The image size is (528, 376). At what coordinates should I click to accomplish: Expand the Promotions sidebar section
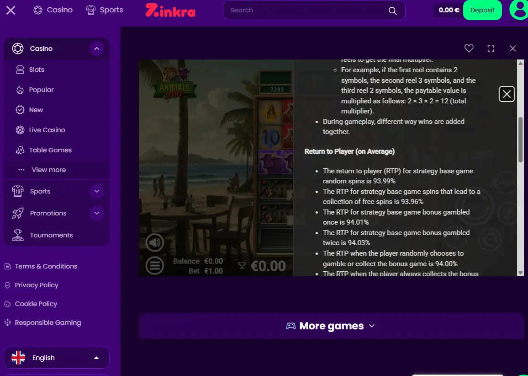(97, 213)
